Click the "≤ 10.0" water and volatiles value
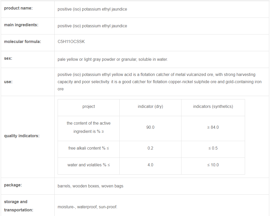 coord(213,165)
